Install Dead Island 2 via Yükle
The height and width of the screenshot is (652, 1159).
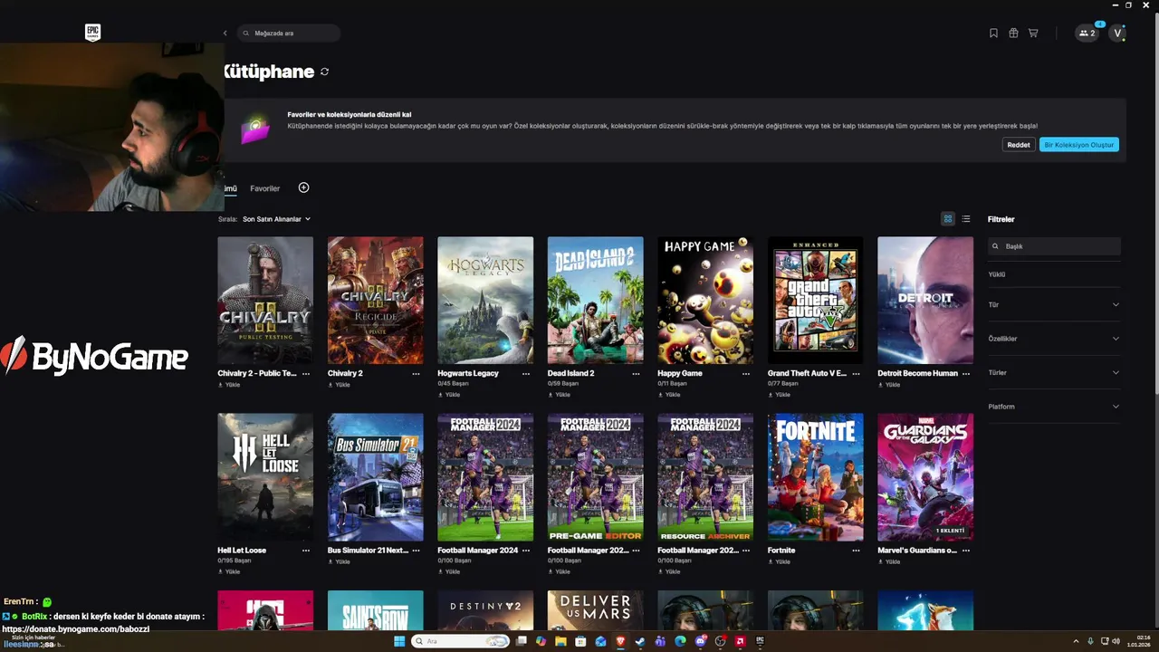click(x=559, y=395)
